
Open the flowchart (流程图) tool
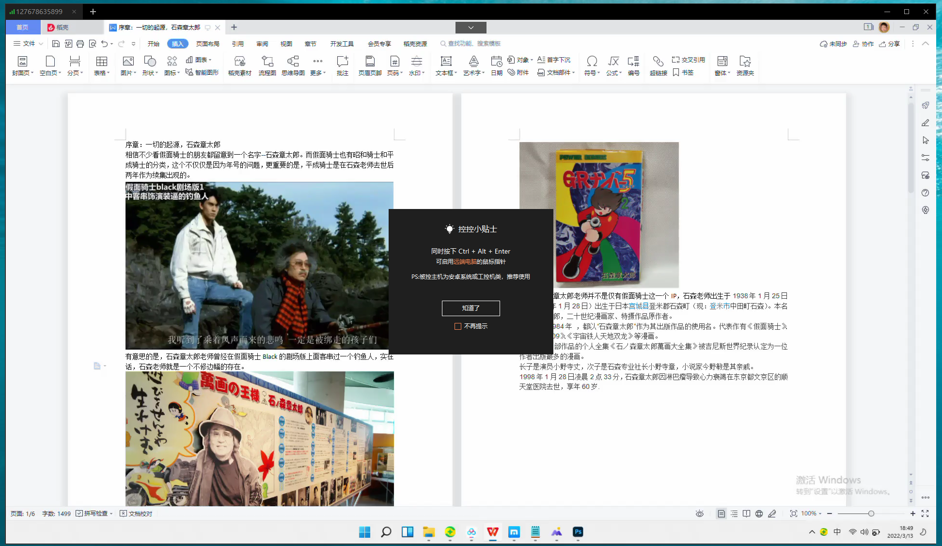click(267, 66)
